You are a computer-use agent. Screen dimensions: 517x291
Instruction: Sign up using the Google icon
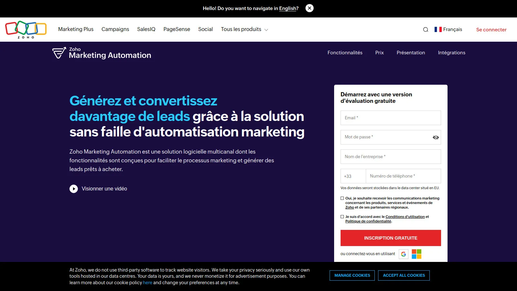click(403, 254)
